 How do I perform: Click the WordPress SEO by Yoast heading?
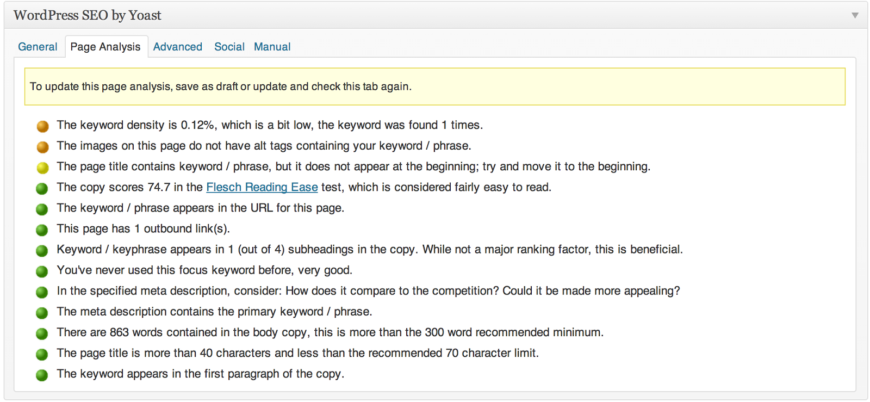pos(88,15)
